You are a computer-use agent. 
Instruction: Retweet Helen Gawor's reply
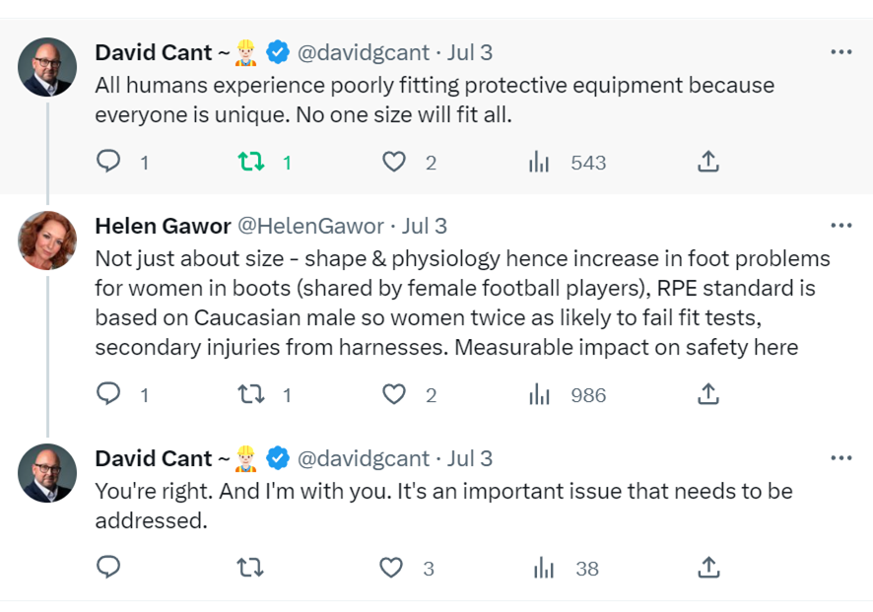[252, 394]
